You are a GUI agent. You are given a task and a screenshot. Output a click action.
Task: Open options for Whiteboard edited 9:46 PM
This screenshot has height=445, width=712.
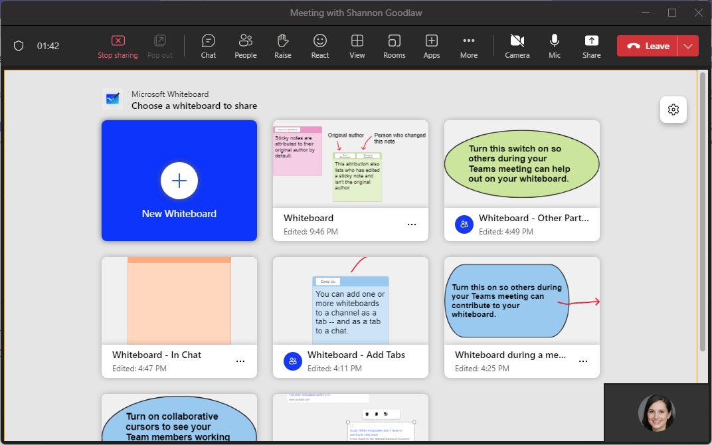[x=412, y=224]
